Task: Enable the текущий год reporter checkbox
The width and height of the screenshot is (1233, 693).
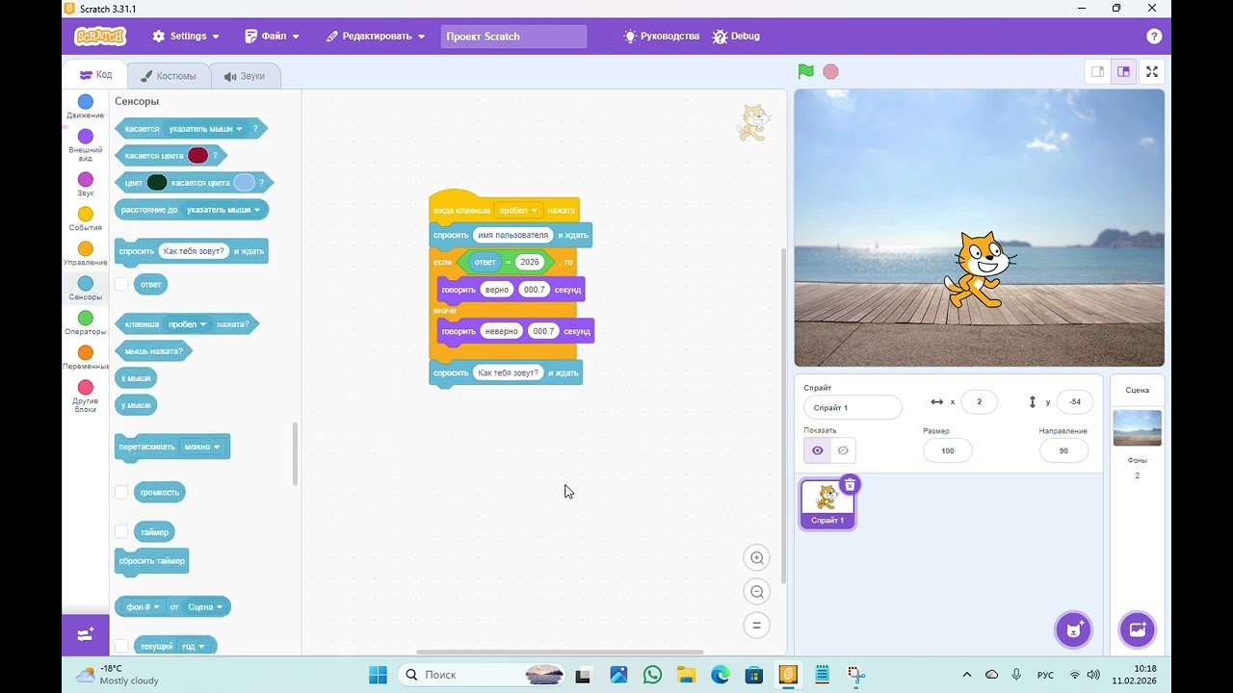Action: point(121,646)
